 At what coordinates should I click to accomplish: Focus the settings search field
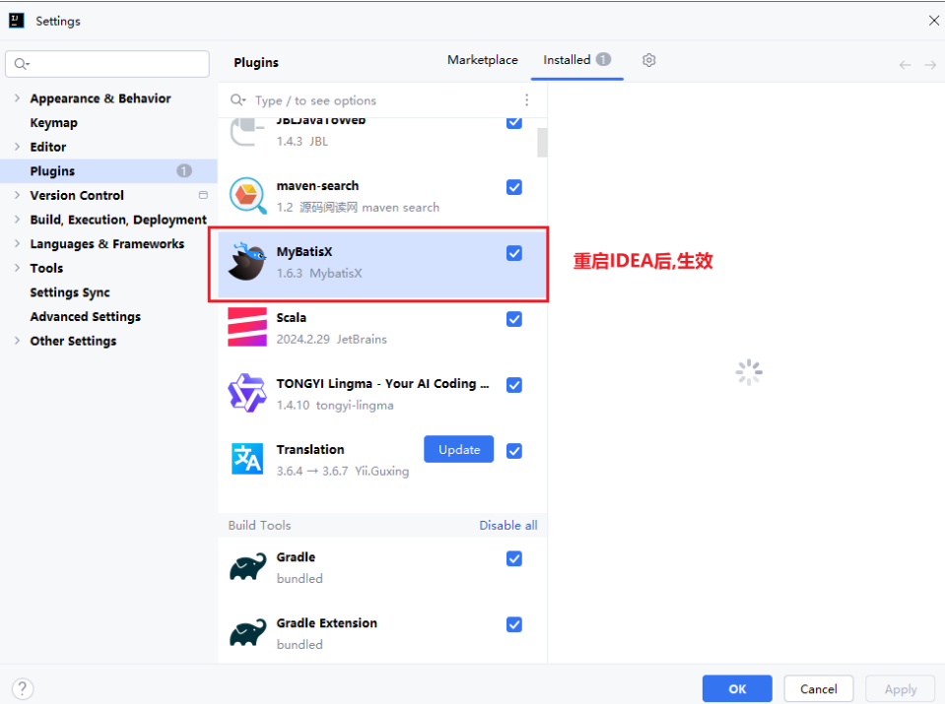(107, 64)
